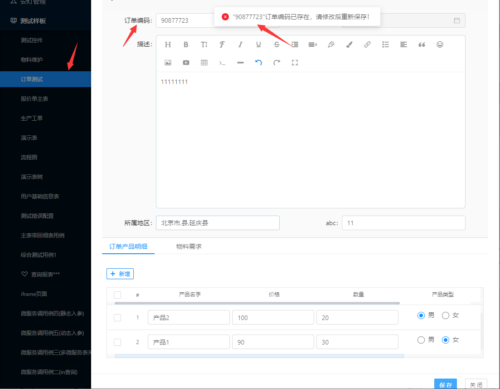Select 男 radio for 产品1 row

pos(421,340)
